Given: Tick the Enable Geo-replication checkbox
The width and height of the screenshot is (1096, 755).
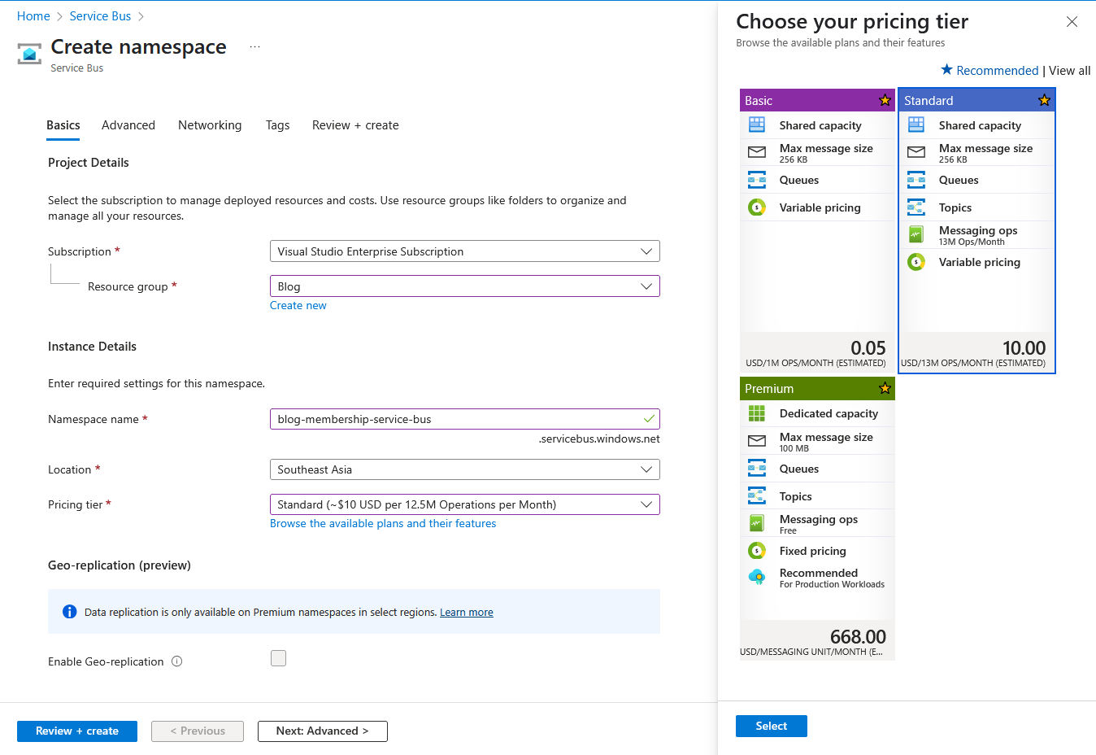Looking at the screenshot, I should 278,658.
